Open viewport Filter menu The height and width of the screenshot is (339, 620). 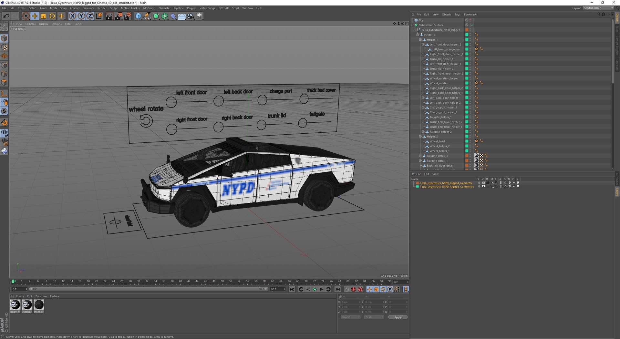click(68, 24)
